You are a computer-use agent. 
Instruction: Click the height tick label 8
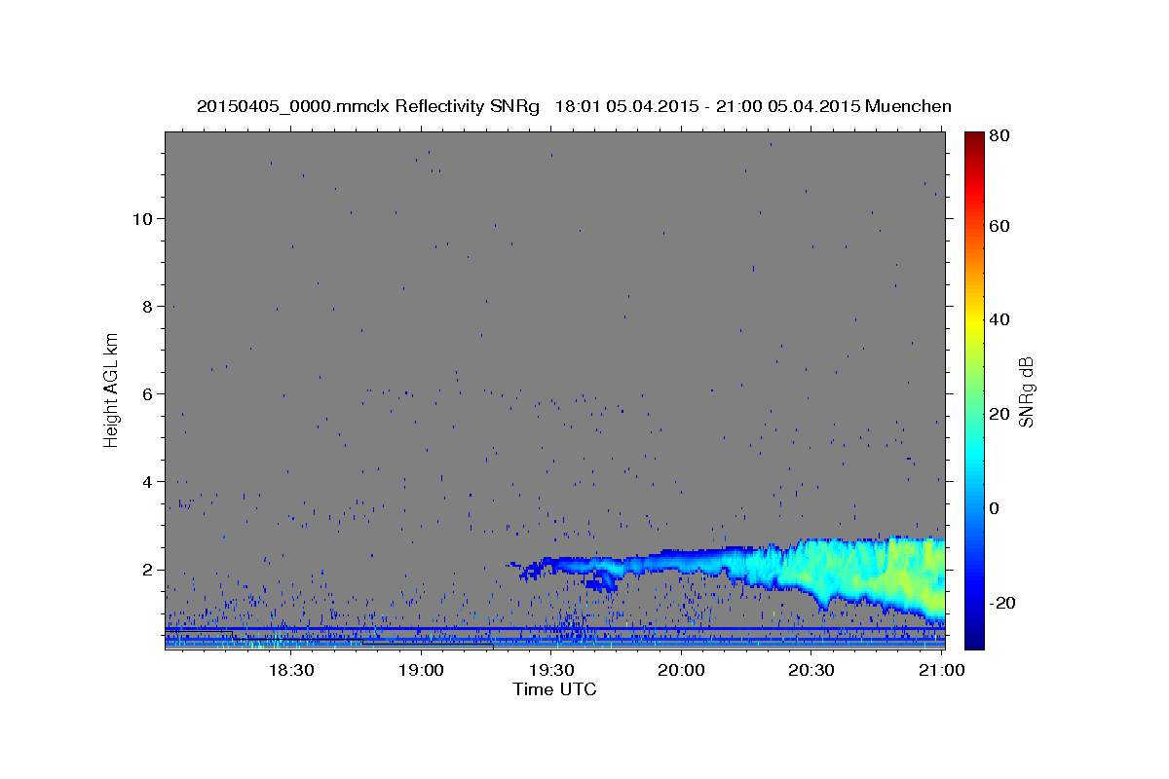pos(149,306)
